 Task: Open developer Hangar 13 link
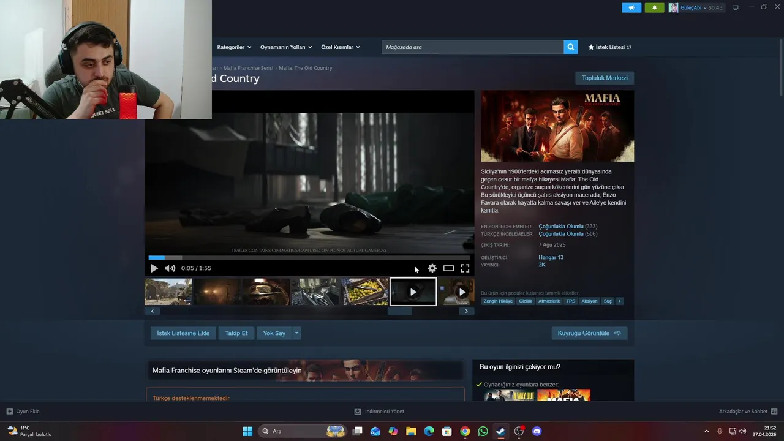pos(551,257)
